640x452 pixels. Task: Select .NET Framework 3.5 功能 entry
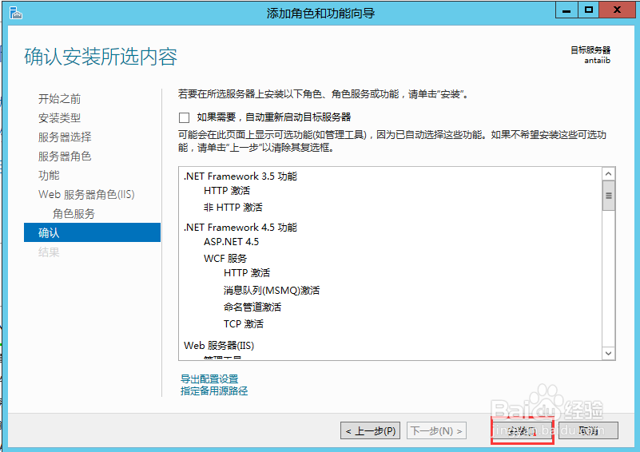(240, 176)
